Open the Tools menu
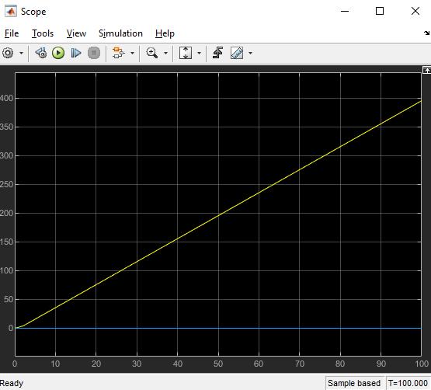Viewport: 431px width, 390px height. point(43,33)
